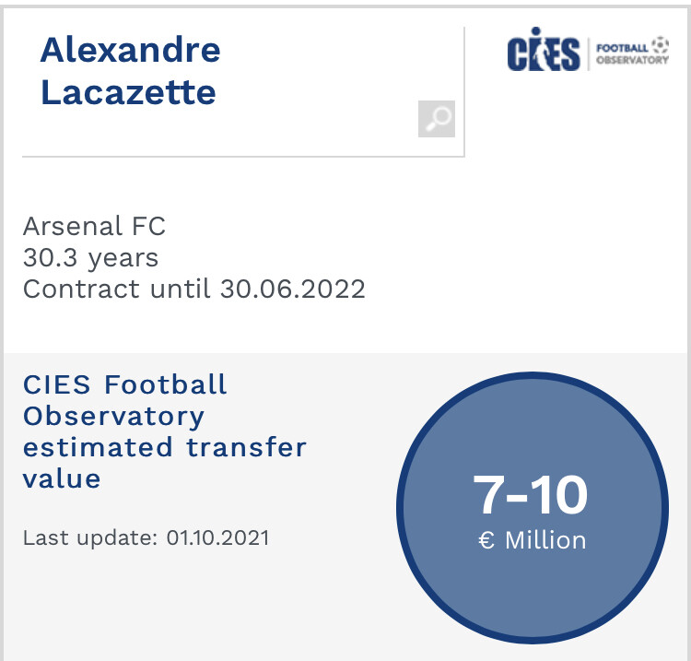This screenshot has width=691, height=661.
Task: Click the CIES Football words in the heading
Action: tap(124, 384)
